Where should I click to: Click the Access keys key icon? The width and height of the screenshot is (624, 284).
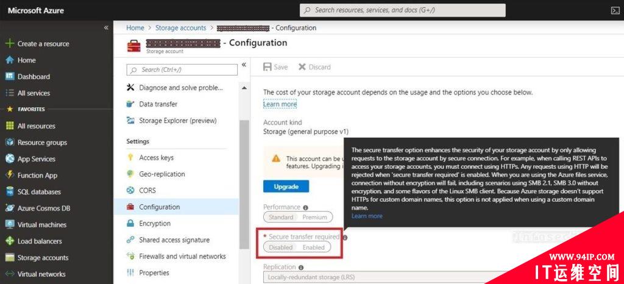coord(130,157)
